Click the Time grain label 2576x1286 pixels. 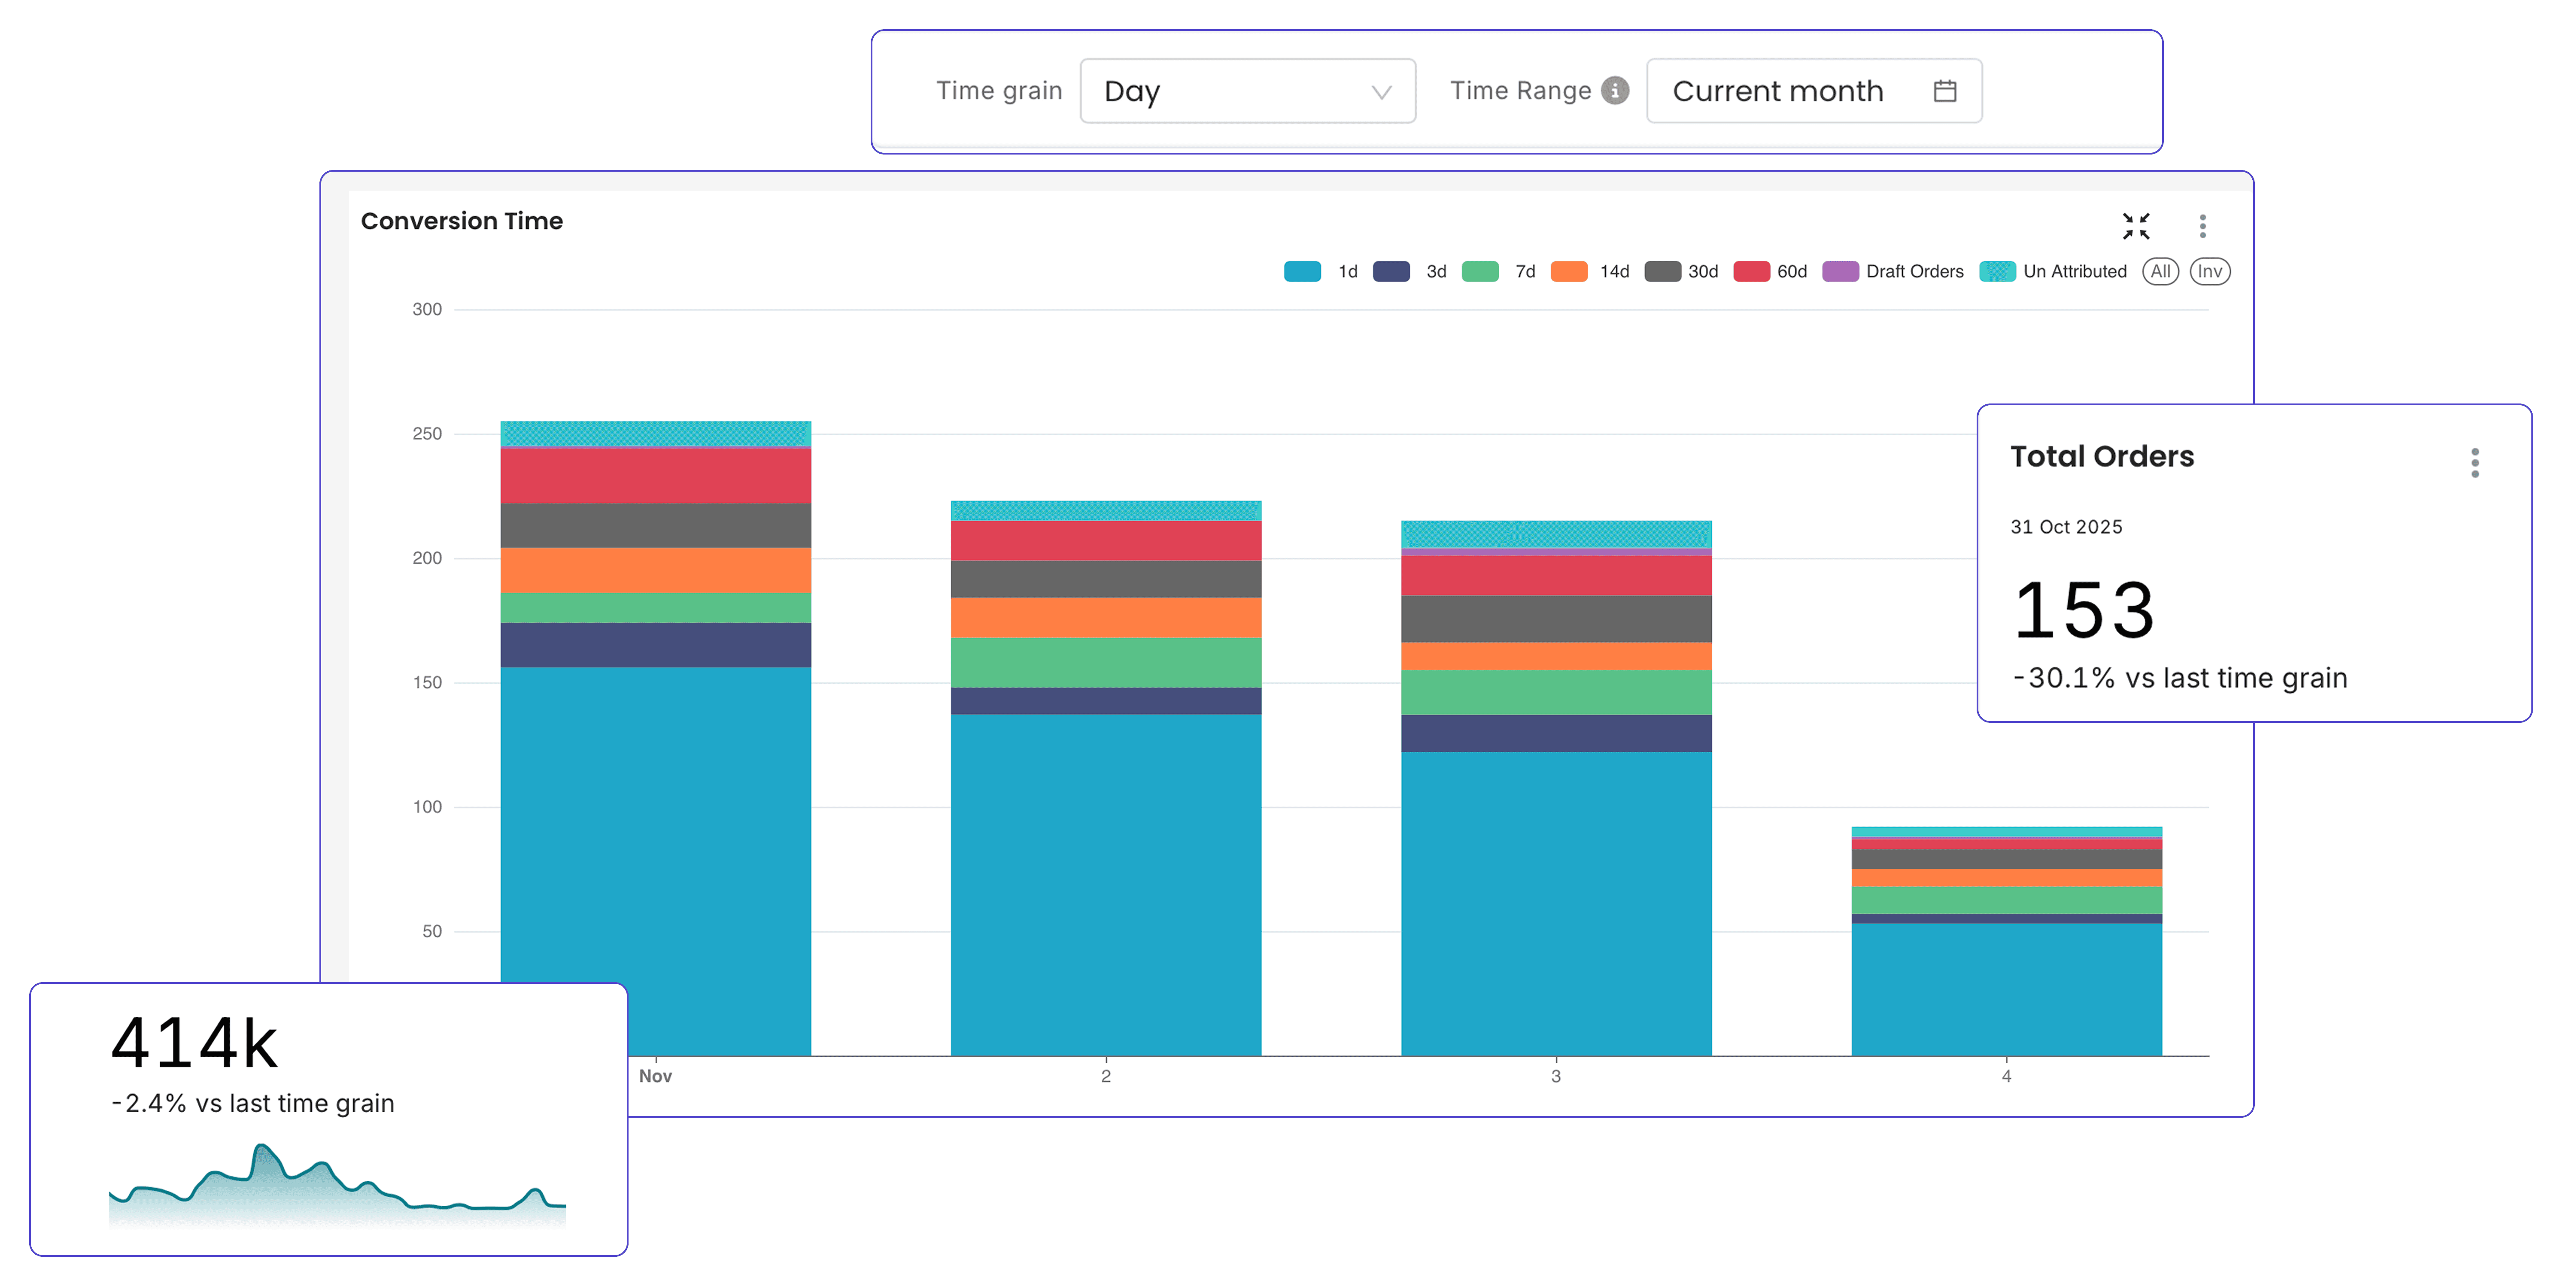pos(999,91)
